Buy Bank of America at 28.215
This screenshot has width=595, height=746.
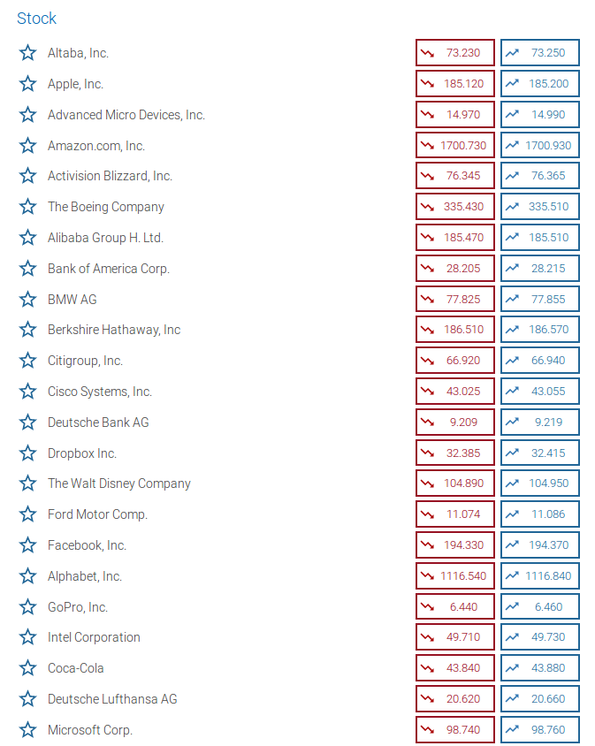(x=540, y=269)
